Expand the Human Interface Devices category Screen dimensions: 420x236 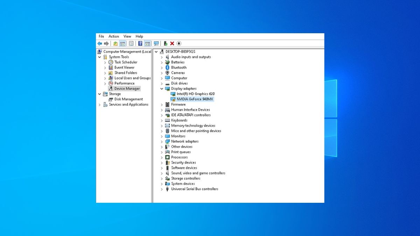click(162, 110)
